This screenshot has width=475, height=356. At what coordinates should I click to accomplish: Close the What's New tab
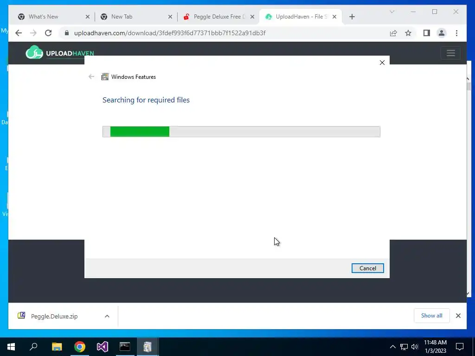pyautogui.click(x=88, y=17)
